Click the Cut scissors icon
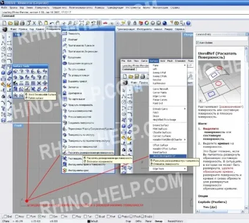249x223 pixels. (x=34, y=23)
